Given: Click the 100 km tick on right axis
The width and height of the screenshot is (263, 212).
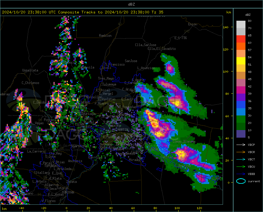Looking at the screenshot, I should (226, 71).
